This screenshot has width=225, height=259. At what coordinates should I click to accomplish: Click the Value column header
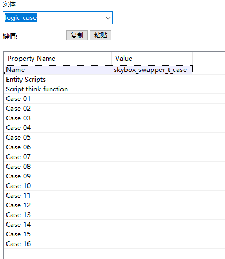pyautogui.click(x=152, y=59)
